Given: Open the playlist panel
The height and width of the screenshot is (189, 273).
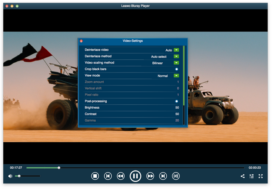Looking at the screenshot, I should pos(252,176).
